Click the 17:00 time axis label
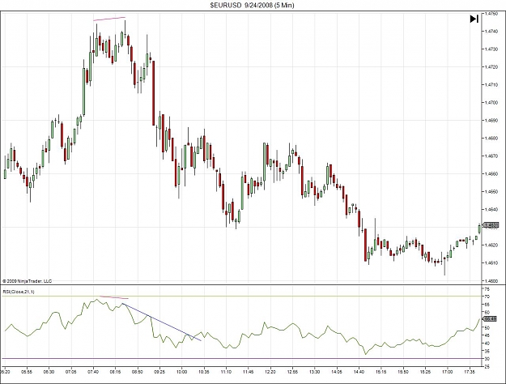This screenshot has width=506, height=384. point(448,372)
